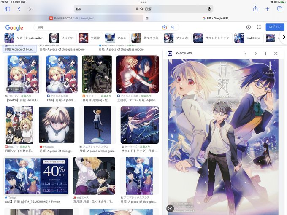Select the 佐々木少年 filter chip
Viewport: 287px width, 215px height.
coord(146,38)
